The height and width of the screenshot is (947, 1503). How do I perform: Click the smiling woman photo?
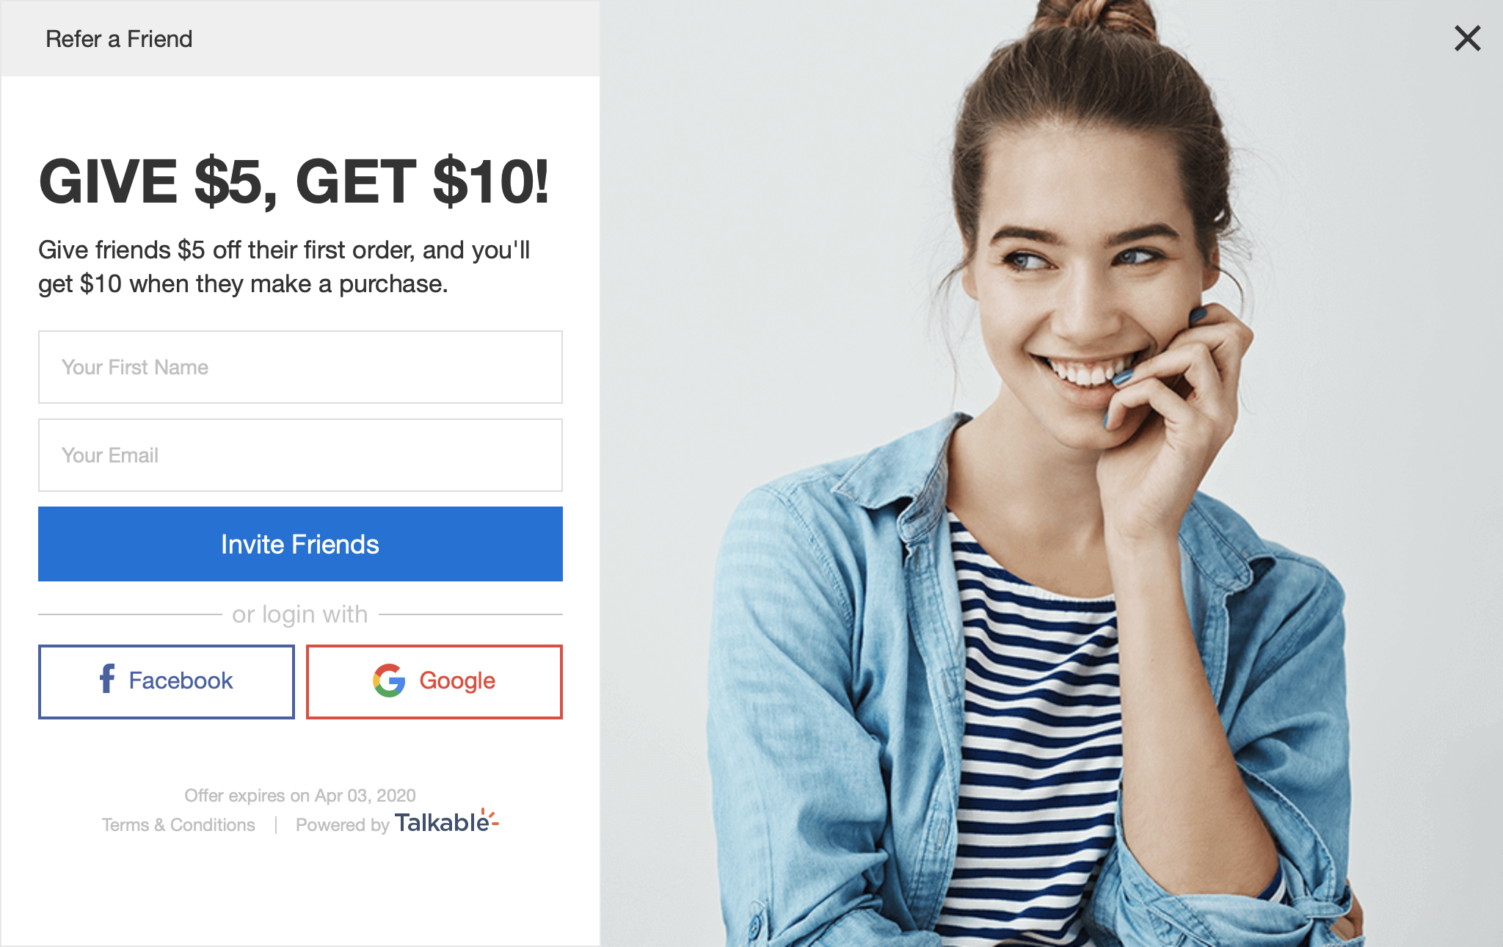1052,473
